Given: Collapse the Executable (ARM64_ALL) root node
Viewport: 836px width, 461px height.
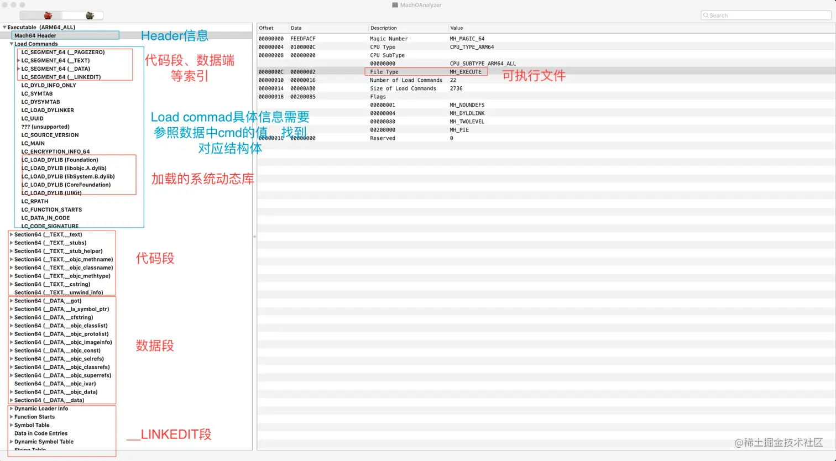Looking at the screenshot, I should coord(4,27).
